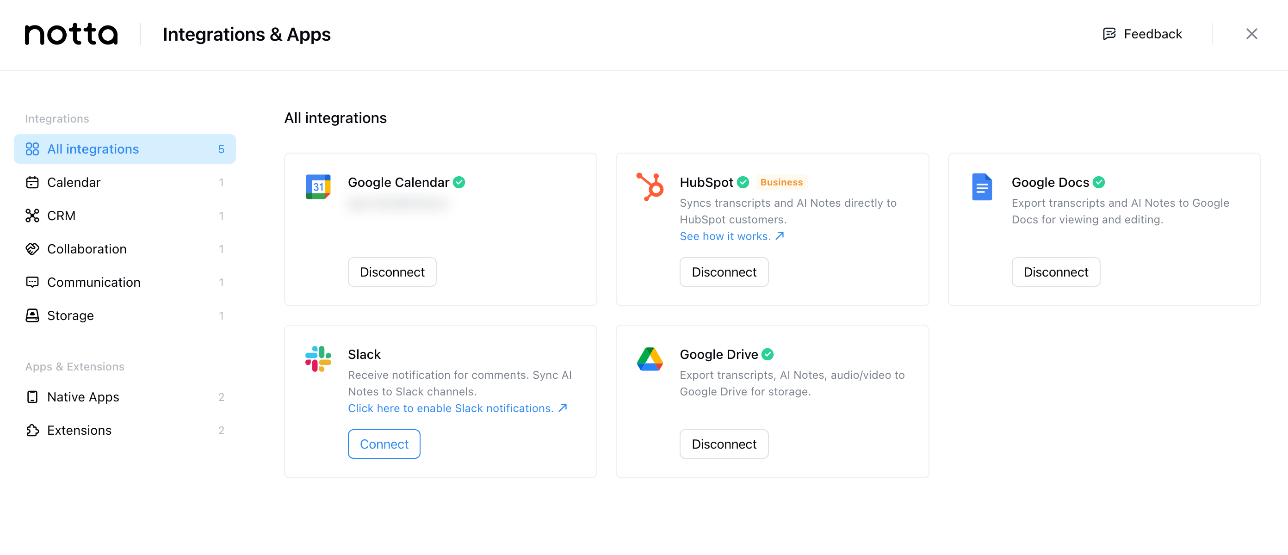This screenshot has height=555, width=1288.
Task: Click the Google Drive title
Action: (718, 354)
